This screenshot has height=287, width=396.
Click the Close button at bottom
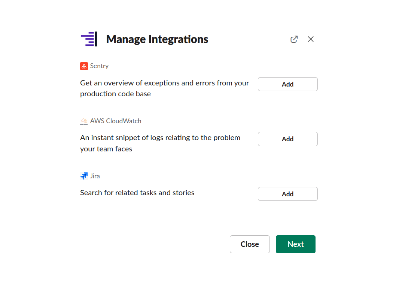tap(250, 244)
